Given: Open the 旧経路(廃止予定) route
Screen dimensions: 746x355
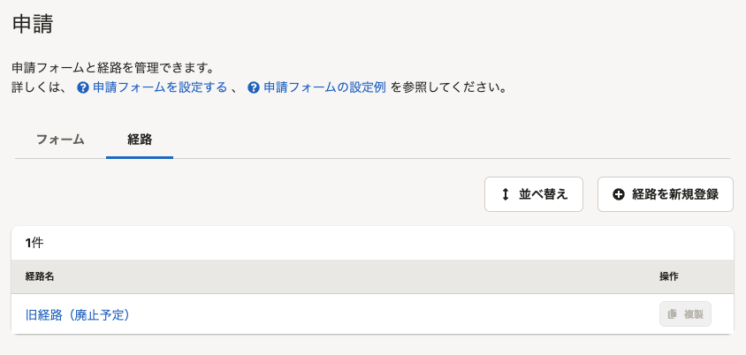Looking at the screenshot, I should (78, 315).
